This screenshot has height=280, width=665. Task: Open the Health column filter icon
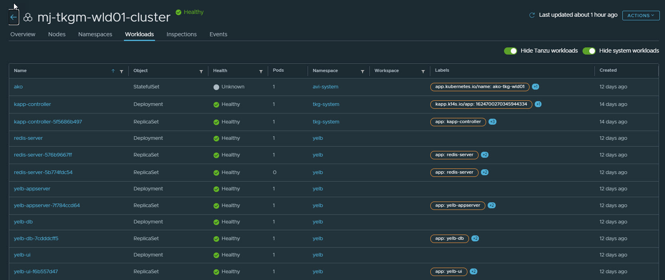tap(261, 71)
